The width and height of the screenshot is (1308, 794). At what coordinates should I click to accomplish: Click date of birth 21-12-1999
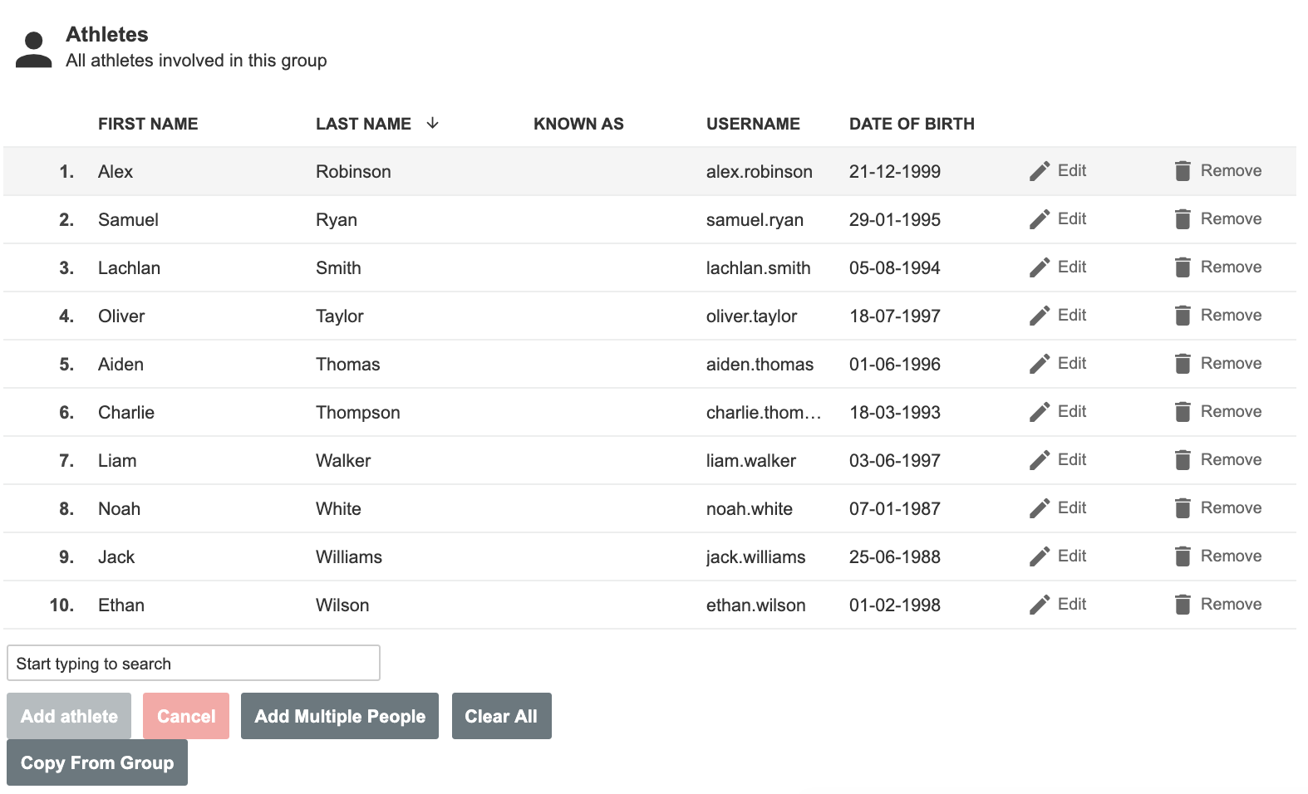(x=895, y=172)
